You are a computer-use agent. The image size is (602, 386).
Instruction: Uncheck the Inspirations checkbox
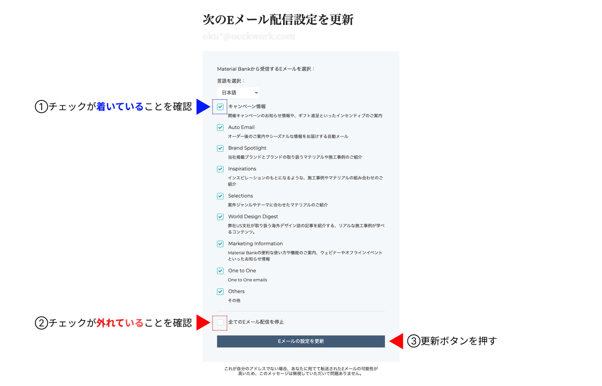tap(220, 169)
